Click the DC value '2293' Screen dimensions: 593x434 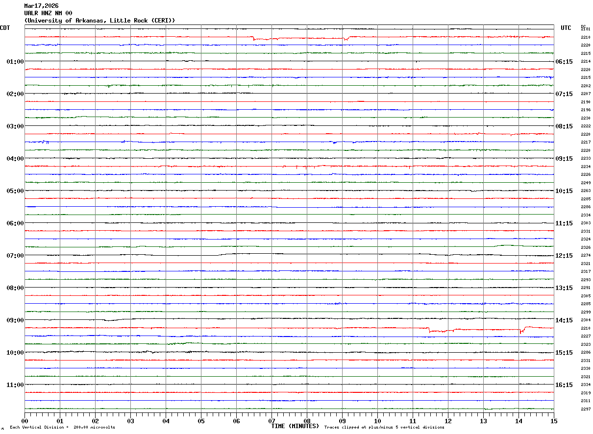[x=585, y=280]
